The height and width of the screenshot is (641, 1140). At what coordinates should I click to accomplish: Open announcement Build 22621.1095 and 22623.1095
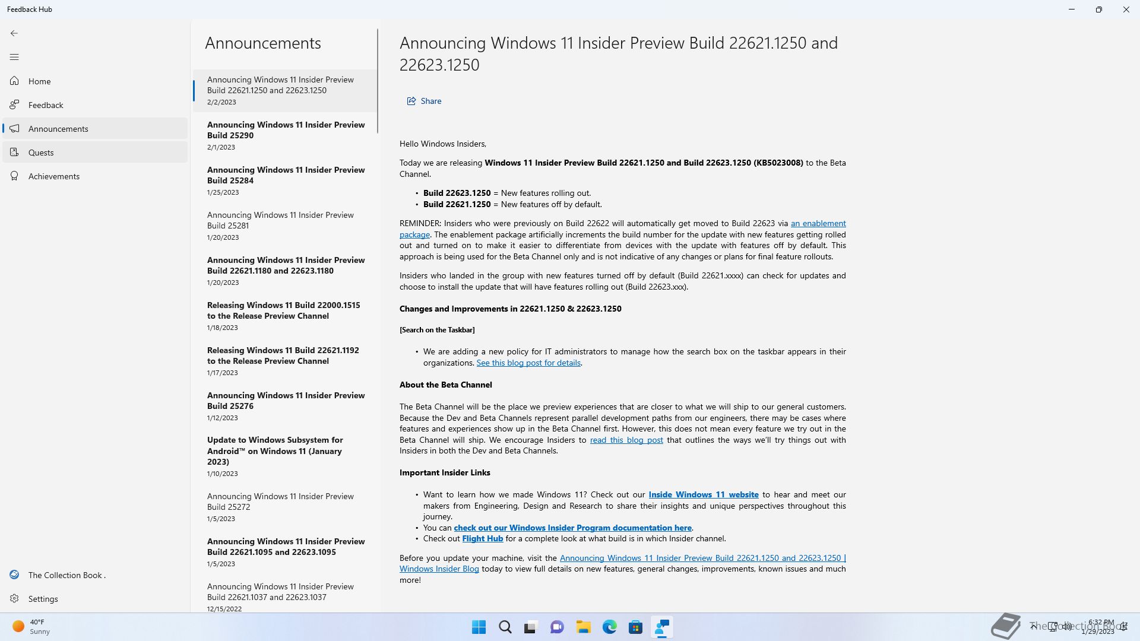pos(285,552)
